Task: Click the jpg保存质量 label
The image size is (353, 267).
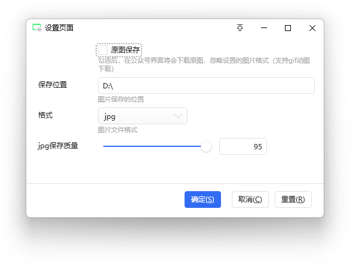Action: click(58, 146)
